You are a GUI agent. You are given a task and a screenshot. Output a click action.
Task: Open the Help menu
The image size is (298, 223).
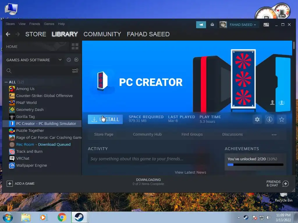(61, 24)
